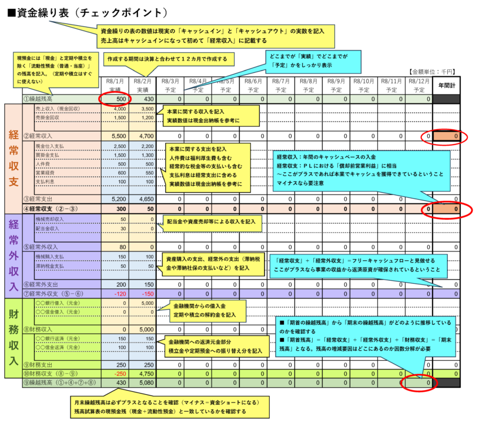Viewport: 479px width, 423px height.
Task: Select the R8/2月 ③経常支出 value 4,650
Action: (x=143, y=199)
